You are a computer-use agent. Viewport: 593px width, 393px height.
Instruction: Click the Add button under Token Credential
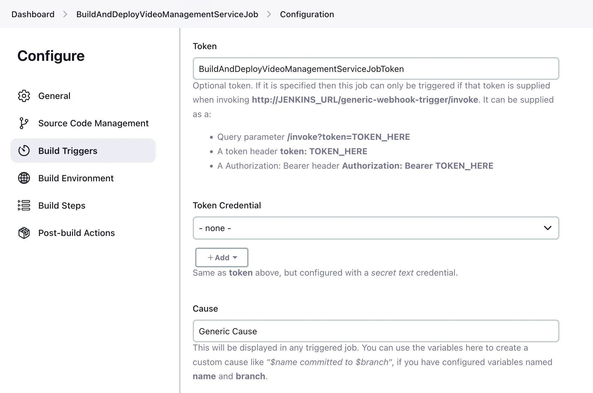coord(221,257)
